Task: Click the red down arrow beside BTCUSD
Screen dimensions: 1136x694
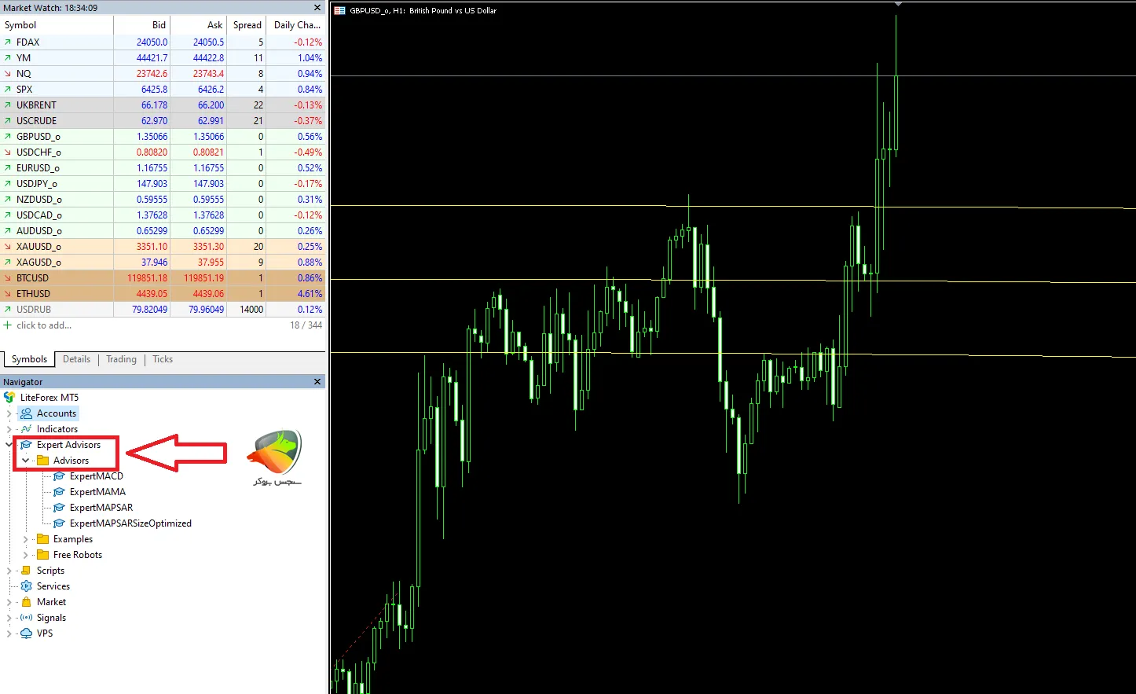Action: pyautogui.click(x=8, y=278)
